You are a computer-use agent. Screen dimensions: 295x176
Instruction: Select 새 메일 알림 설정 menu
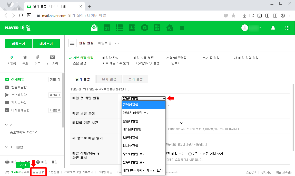pyautogui.click(x=246, y=58)
